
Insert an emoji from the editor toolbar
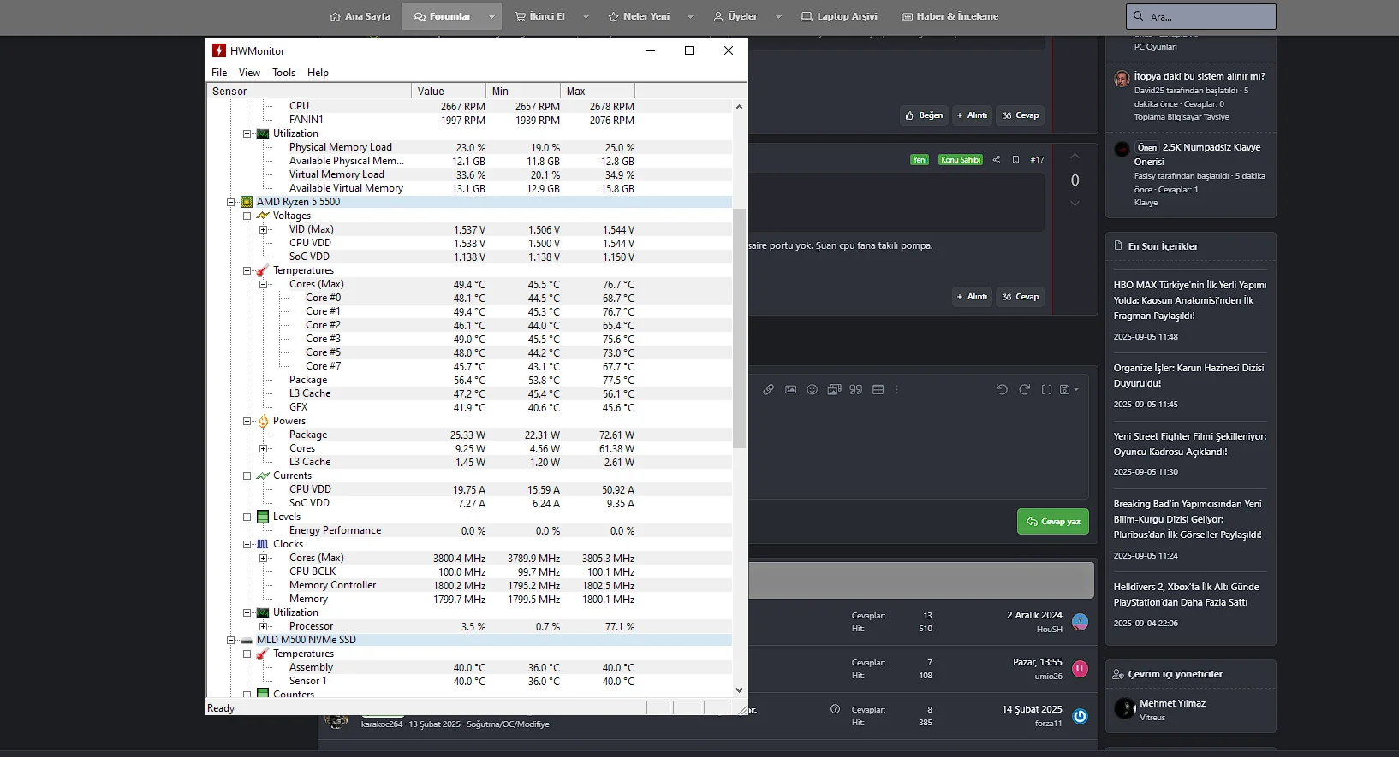point(812,390)
